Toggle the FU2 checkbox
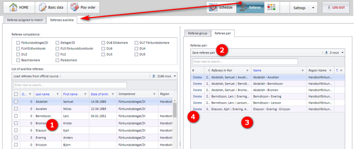The height and width of the screenshot is (149, 354). (x=57, y=54)
